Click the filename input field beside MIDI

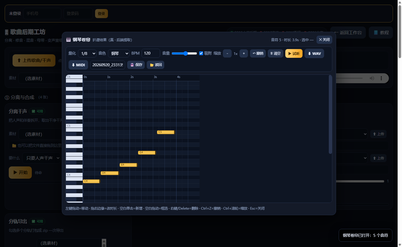(108, 65)
